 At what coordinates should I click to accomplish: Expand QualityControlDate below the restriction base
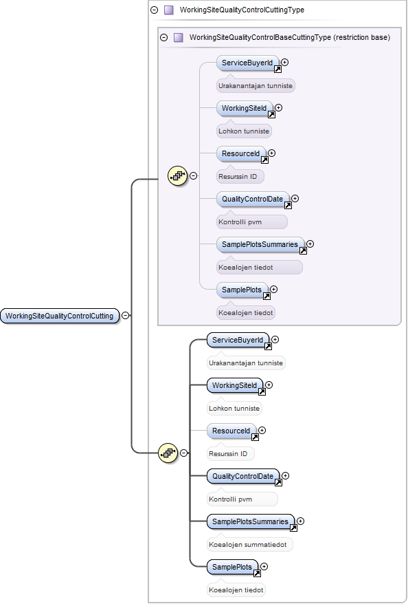pos(285,476)
